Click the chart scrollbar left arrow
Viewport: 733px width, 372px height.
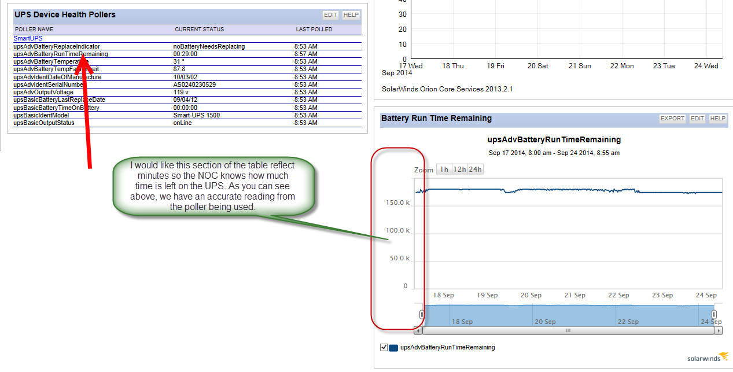418,331
